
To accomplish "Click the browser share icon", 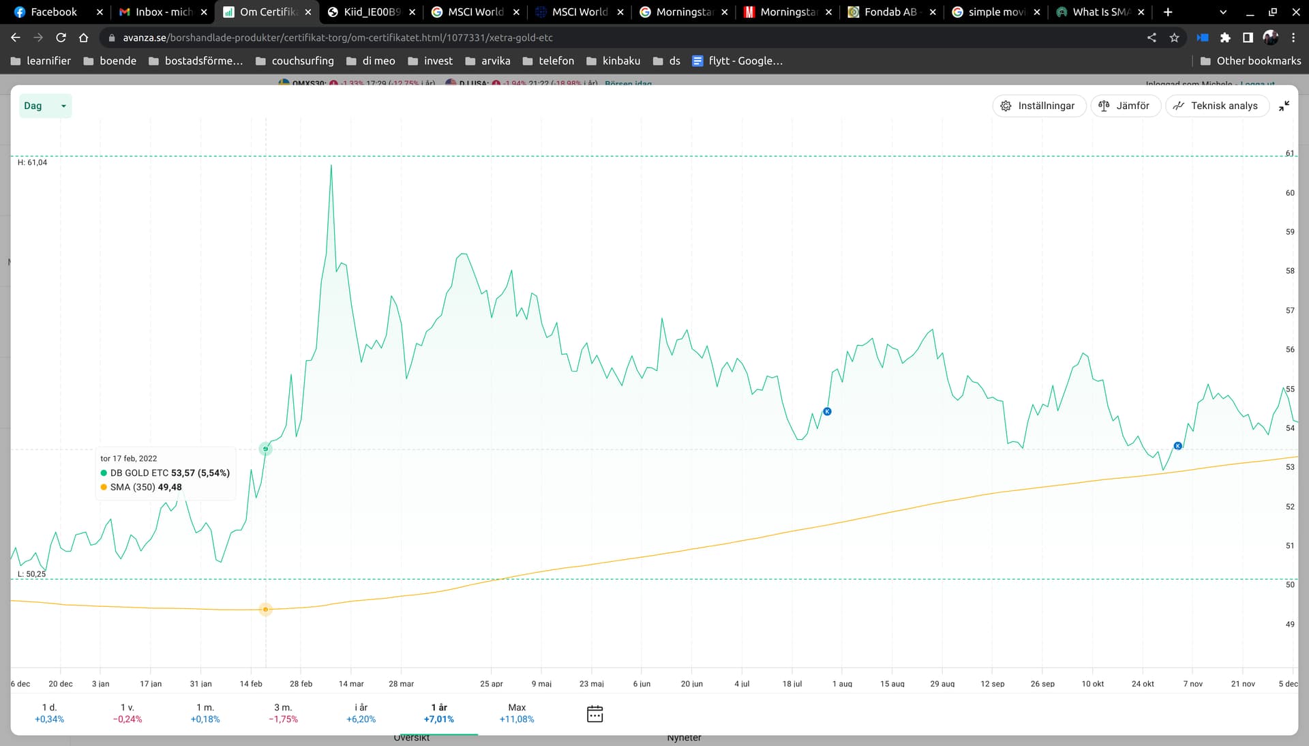I will (x=1152, y=38).
